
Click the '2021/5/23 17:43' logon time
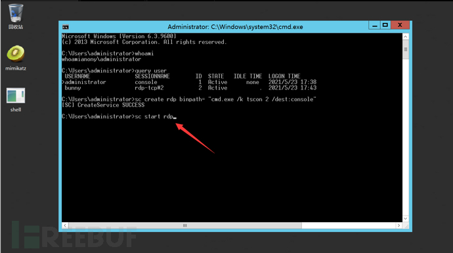[x=292, y=88]
